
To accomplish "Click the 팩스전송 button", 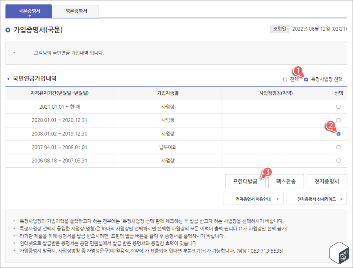I will tap(286, 182).
